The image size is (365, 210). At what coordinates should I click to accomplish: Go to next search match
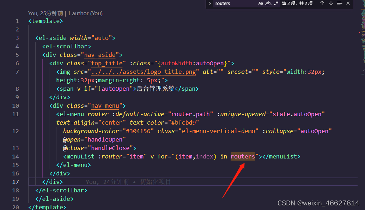point(331,4)
